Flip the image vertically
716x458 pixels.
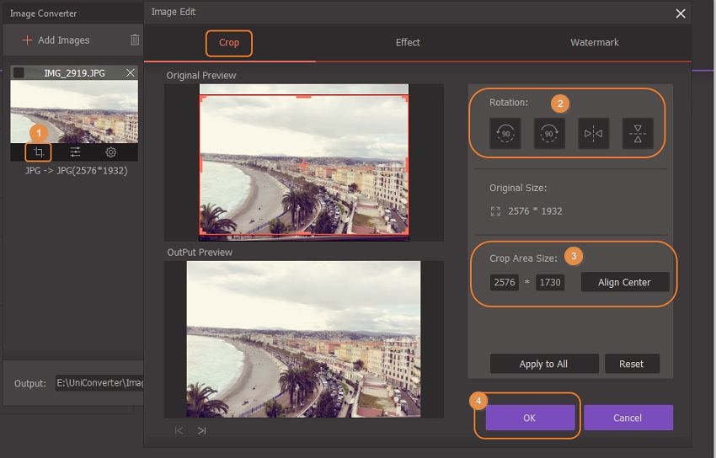coord(638,133)
